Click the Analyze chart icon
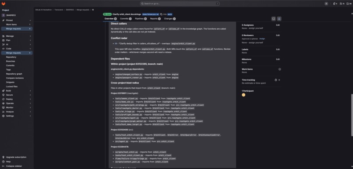 (4, 111)
